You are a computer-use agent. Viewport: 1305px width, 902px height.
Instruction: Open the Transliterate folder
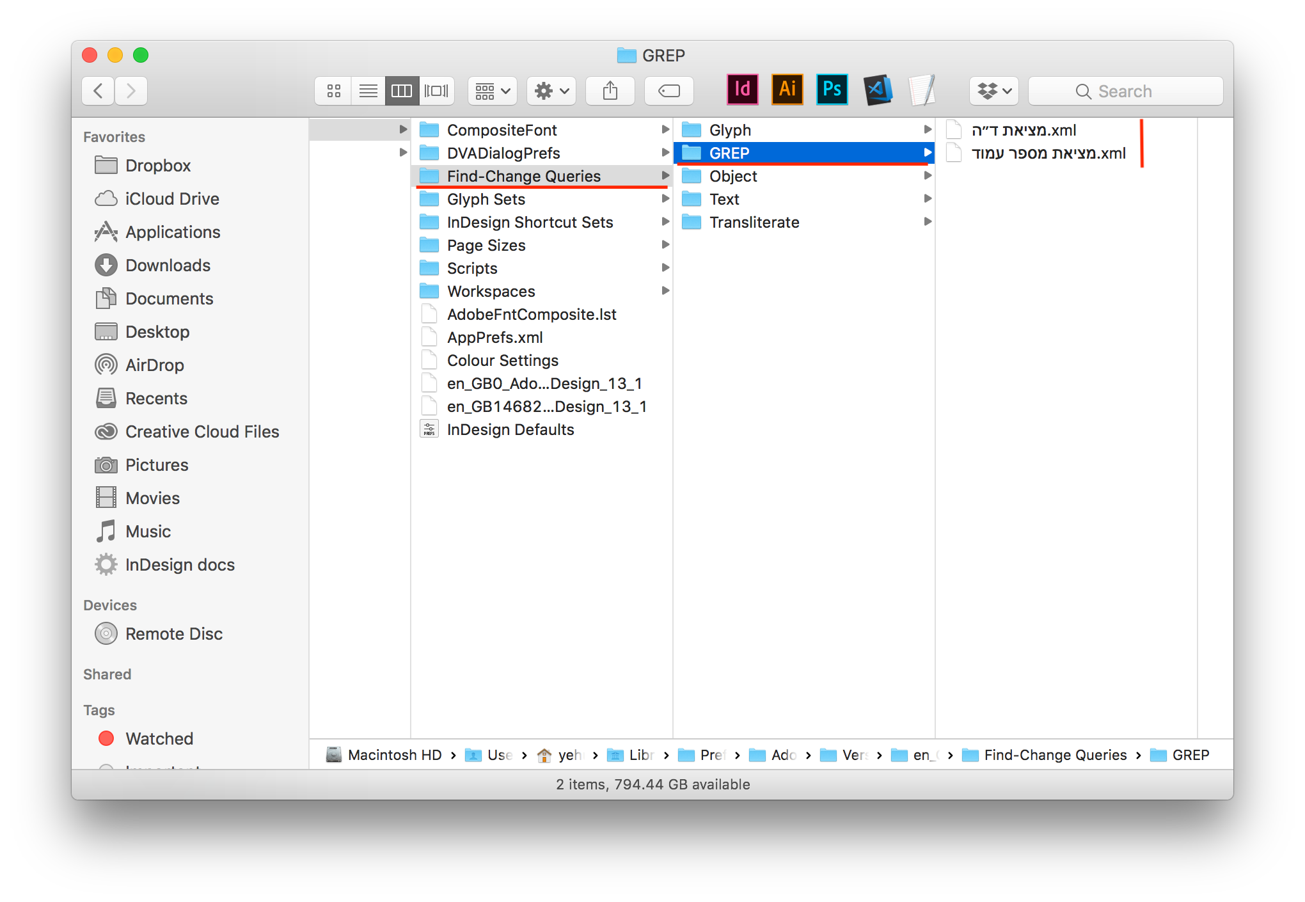click(754, 222)
